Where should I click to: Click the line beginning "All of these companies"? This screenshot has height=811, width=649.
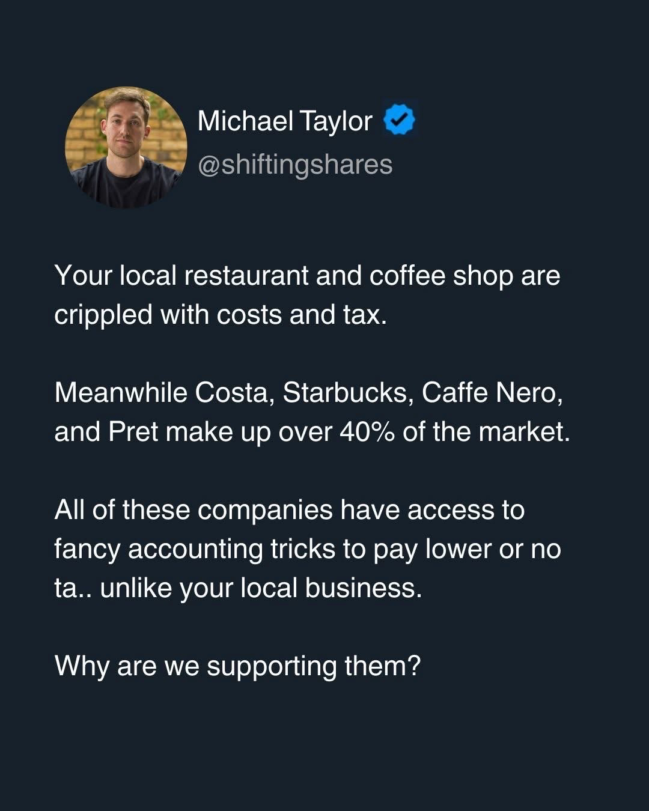pos(289,510)
